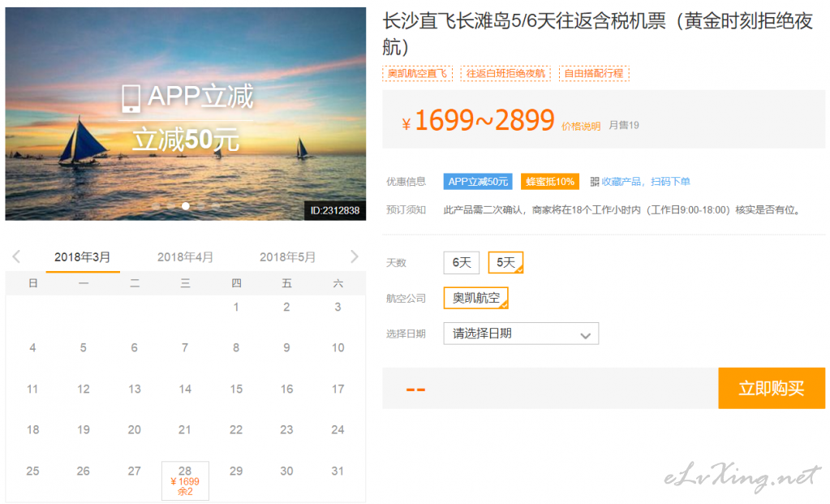830x504 pixels.
Task: Click the 月售19 sales text
Action: (x=624, y=125)
